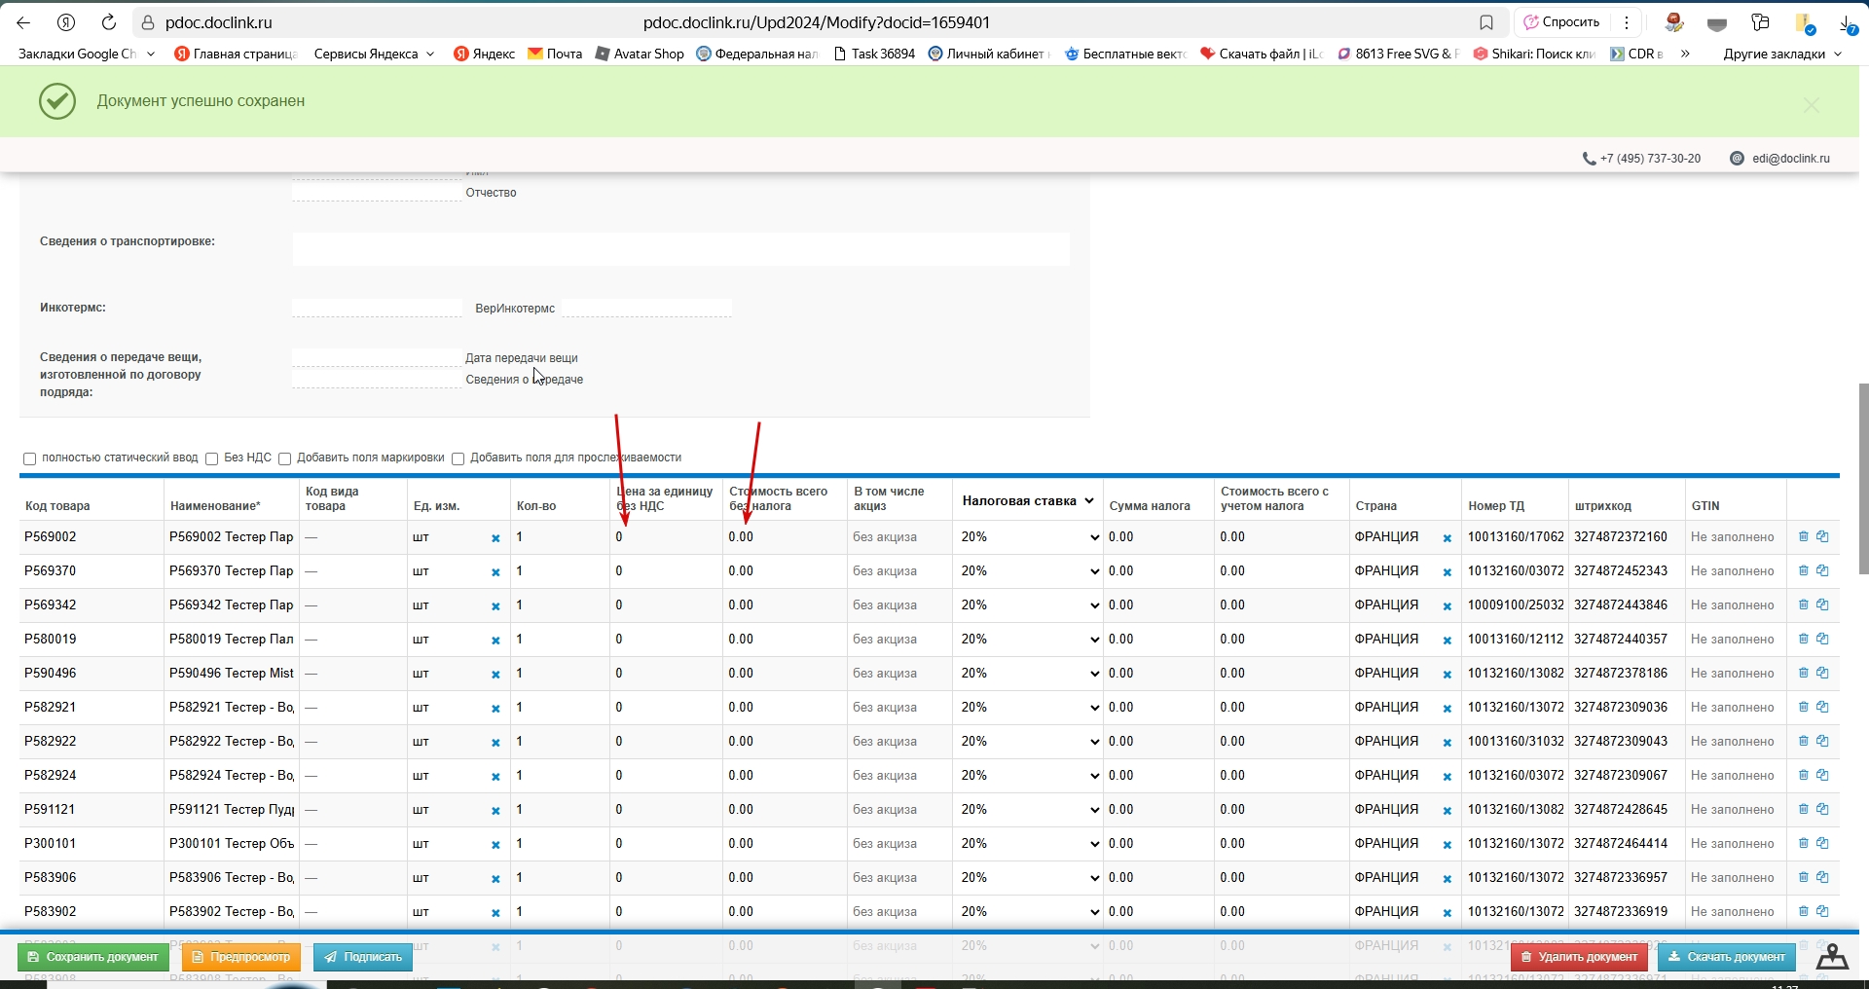Open the 'Почта' bookmark
This screenshot has height=989, width=1869.
[x=555, y=54]
